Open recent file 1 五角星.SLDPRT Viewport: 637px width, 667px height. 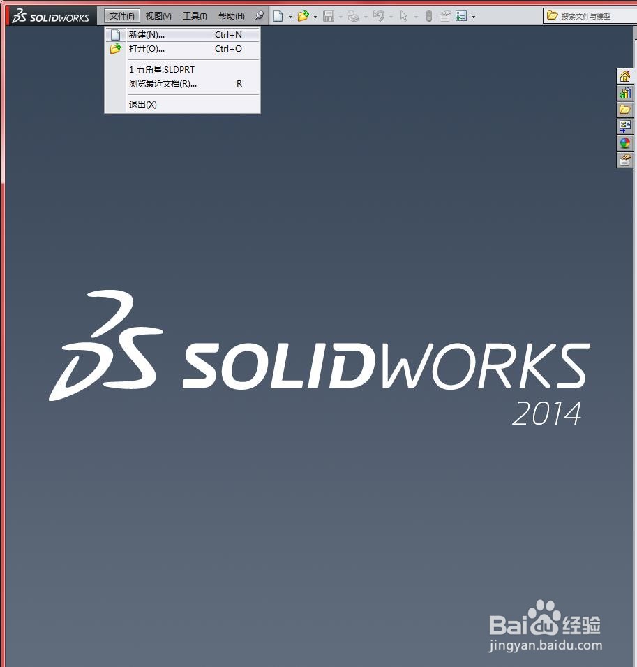[x=183, y=69]
